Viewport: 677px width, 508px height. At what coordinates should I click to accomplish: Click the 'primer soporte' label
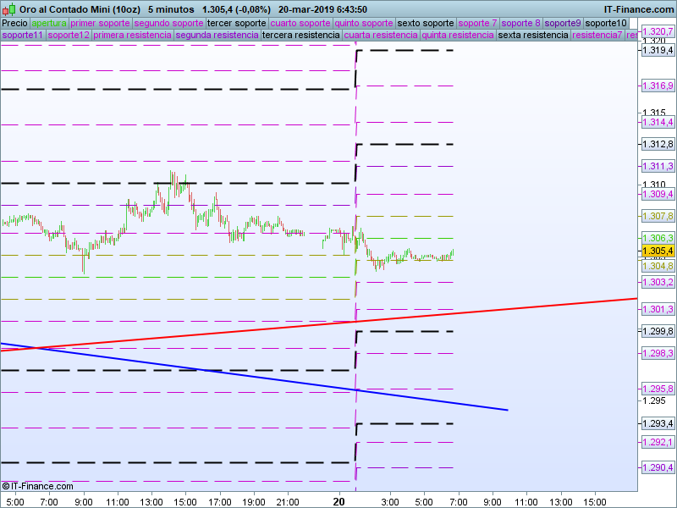click(x=100, y=23)
